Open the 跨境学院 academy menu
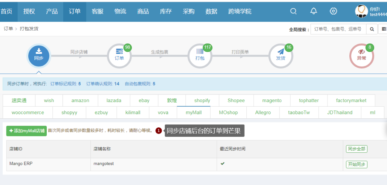Image resolution: width=387 pixels, height=185 pixels. click(x=240, y=11)
